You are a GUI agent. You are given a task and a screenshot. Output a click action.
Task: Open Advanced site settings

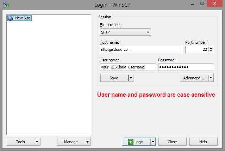click(x=194, y=78)
